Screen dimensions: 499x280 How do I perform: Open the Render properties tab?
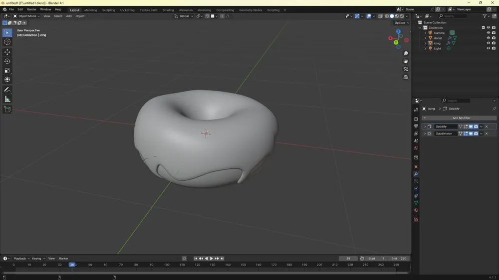click(416, 119)
